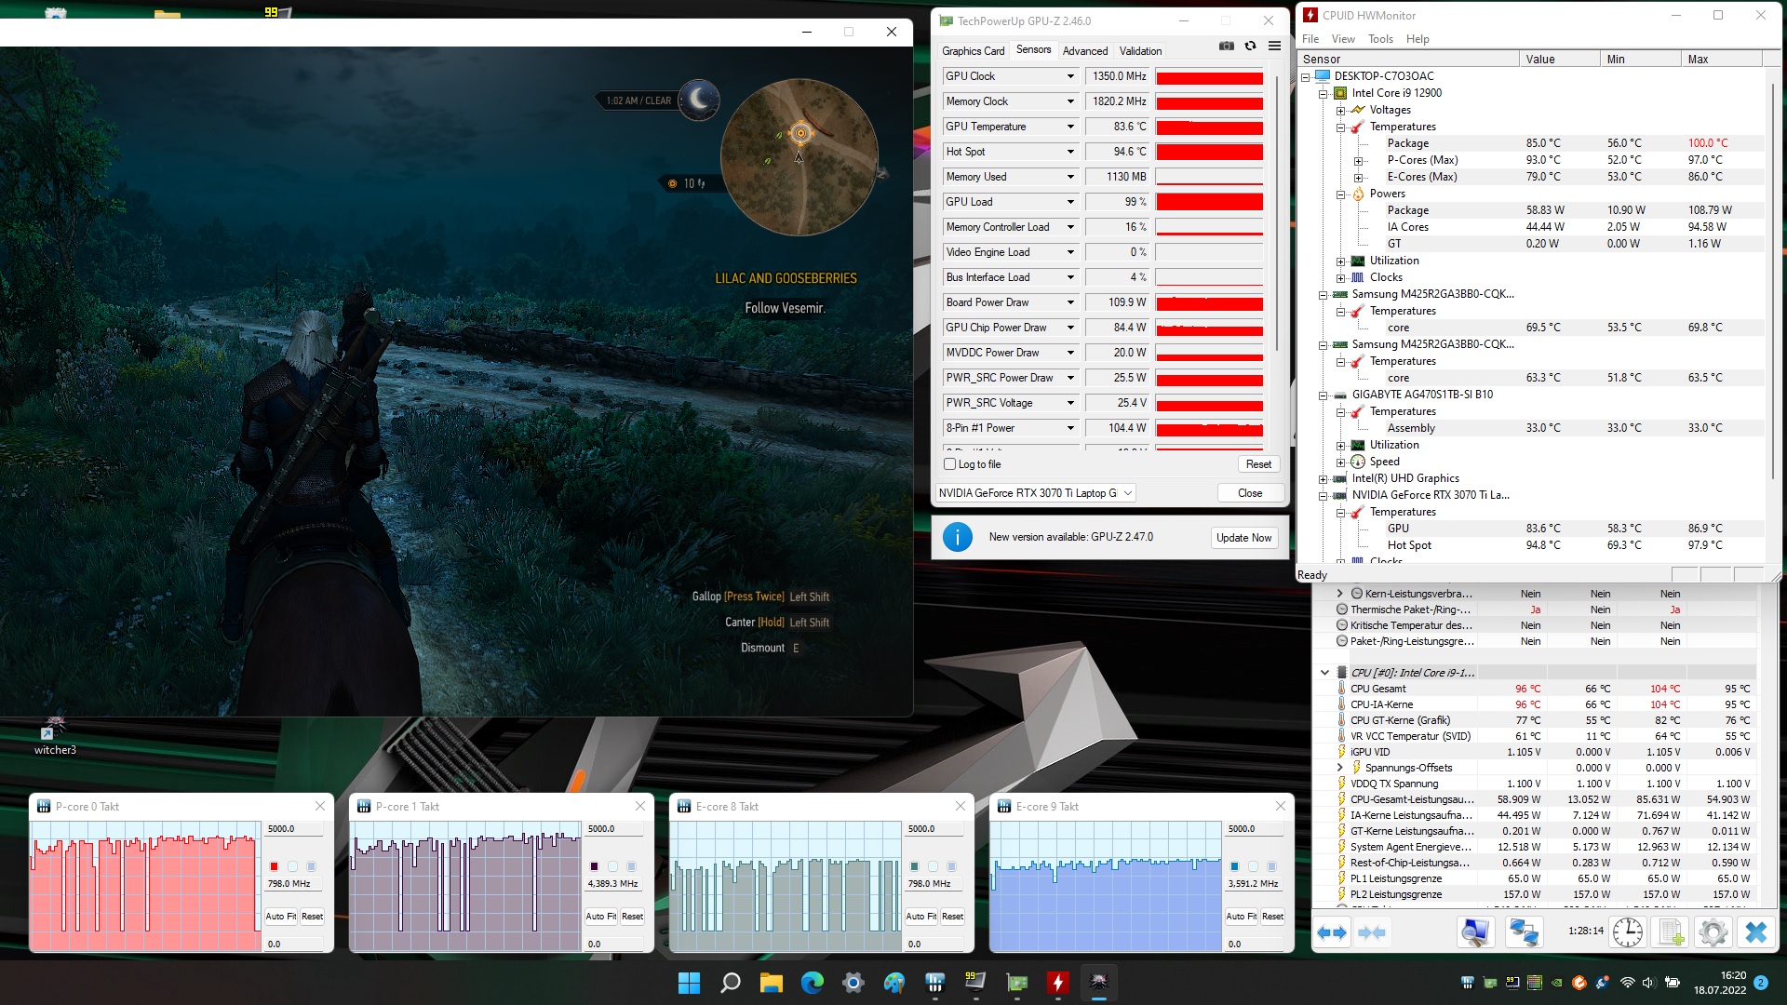
Task: Click the Witcher 3 circular minimap
Action: pos(799,156)
